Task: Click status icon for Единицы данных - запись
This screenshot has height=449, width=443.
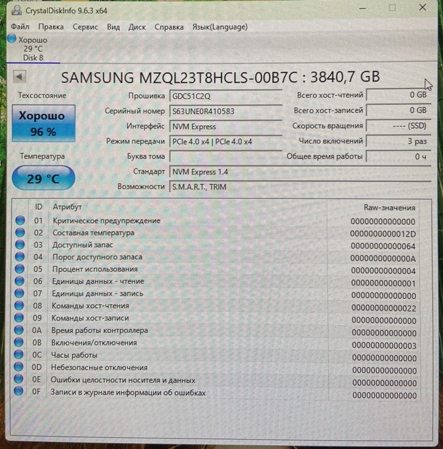Action: tap(19, 293)
